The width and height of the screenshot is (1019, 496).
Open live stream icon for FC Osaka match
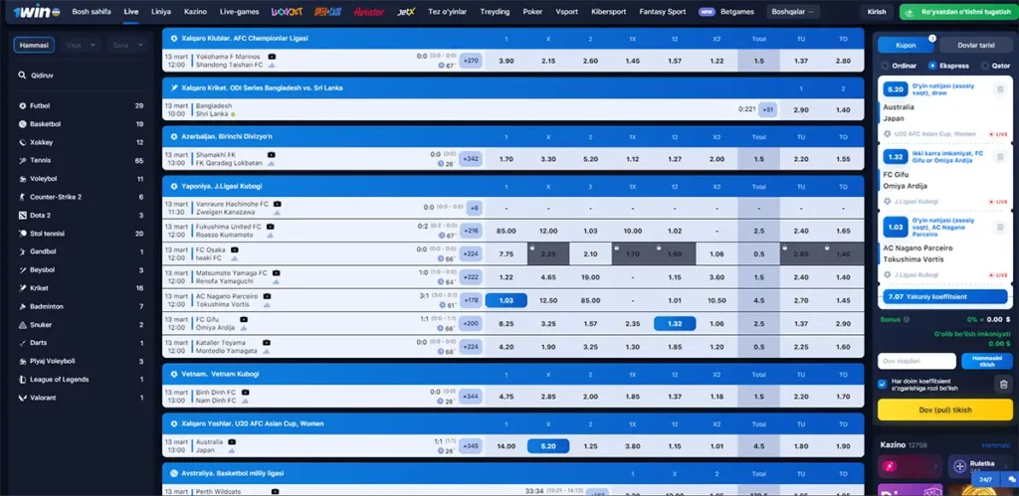[x=234, y=249]
